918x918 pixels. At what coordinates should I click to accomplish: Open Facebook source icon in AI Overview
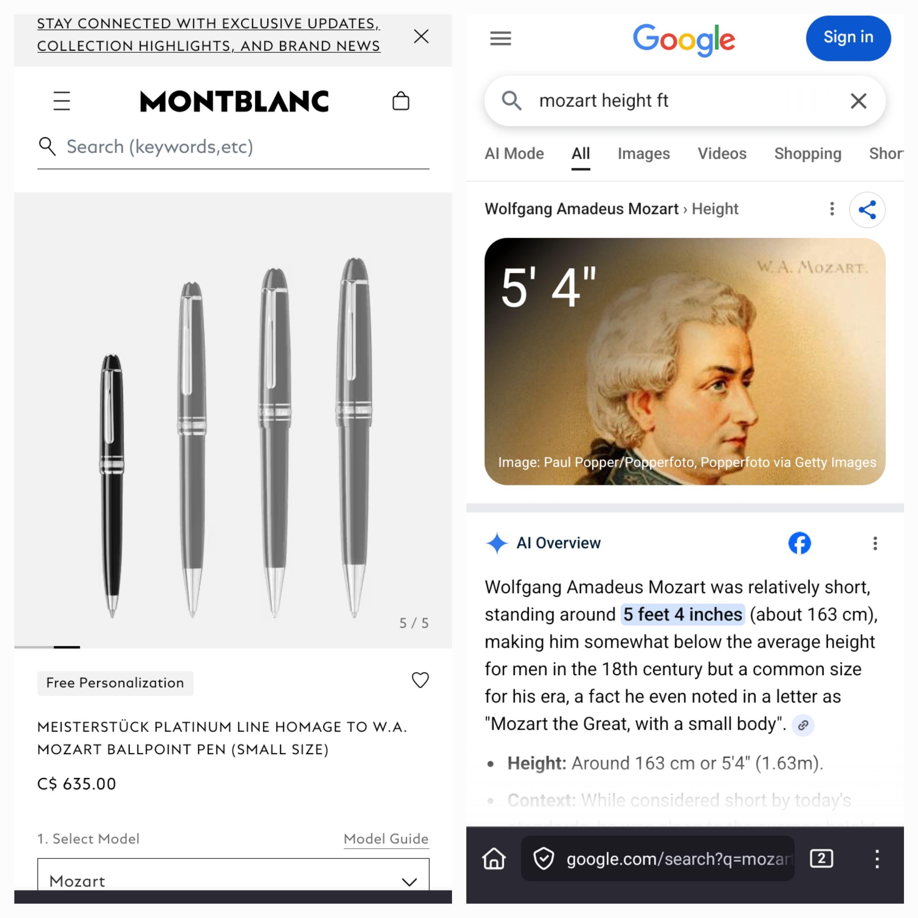[799, 543]
